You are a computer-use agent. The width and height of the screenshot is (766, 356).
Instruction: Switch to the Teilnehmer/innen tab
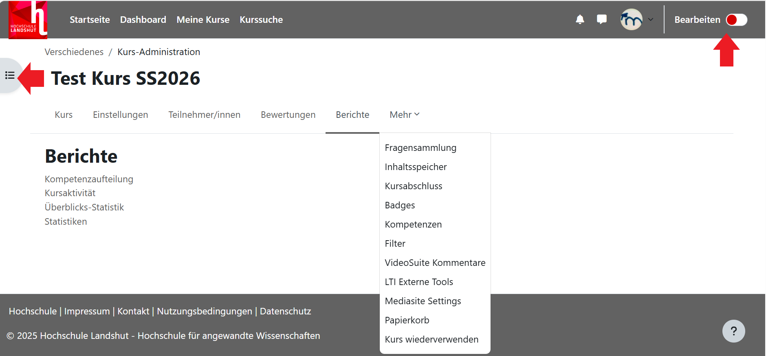click(x=204, y=115)
